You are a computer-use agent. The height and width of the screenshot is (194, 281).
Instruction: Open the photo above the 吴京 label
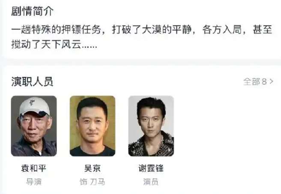[x=93, y=126]
